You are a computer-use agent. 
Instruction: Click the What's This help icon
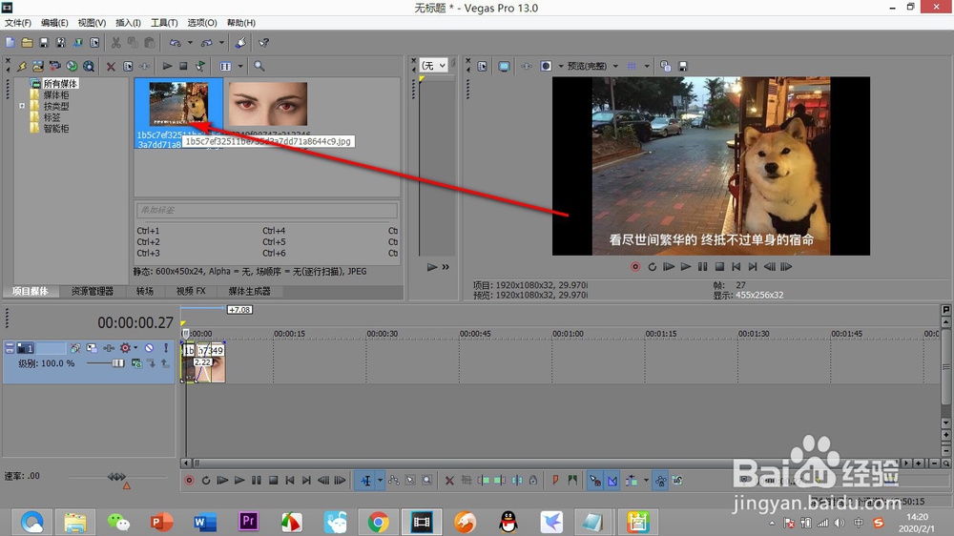263,43
